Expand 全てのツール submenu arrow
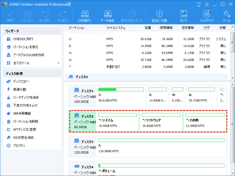Viewport: 235px width, 176px height. pos(59,63)
